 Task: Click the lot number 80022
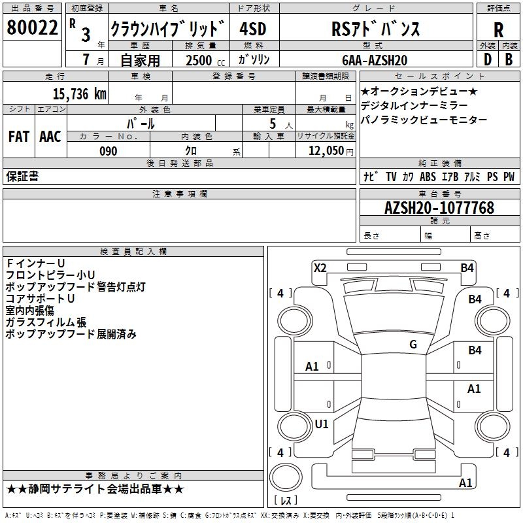(x=32, y=27)
